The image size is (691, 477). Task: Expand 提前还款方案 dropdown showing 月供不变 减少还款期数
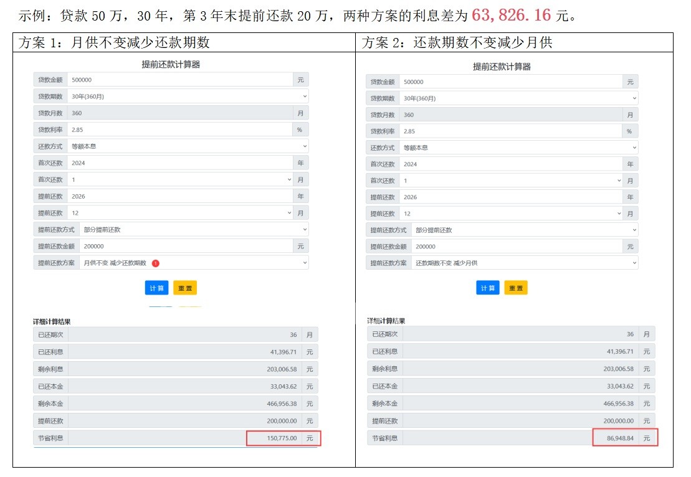(194, 263)
